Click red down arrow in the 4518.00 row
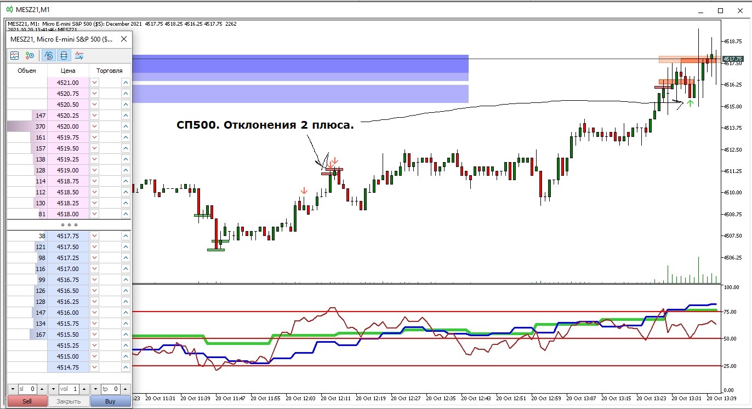The width and height of the screenshot is (752, 409). pos(94,214)
